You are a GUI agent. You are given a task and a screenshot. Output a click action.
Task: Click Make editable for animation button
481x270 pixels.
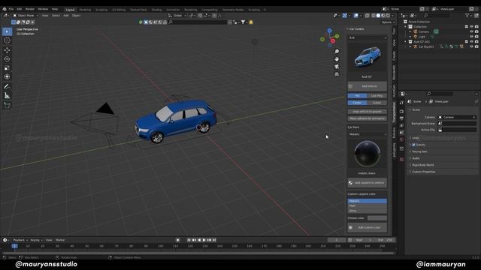point(368,118)
